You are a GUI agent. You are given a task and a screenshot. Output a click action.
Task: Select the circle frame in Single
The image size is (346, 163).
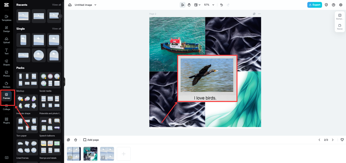(x=39, y=55)
